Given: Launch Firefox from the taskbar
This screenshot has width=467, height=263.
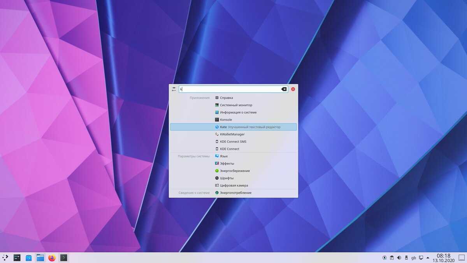Looking at the screenshot, I should 52,258.
